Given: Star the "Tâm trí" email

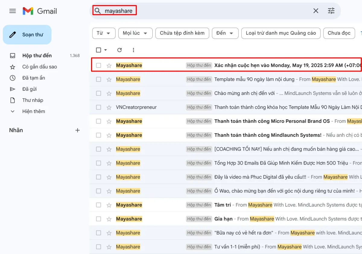Looking at the screenshot, I should pyautogui.click(x=109, y=205).
